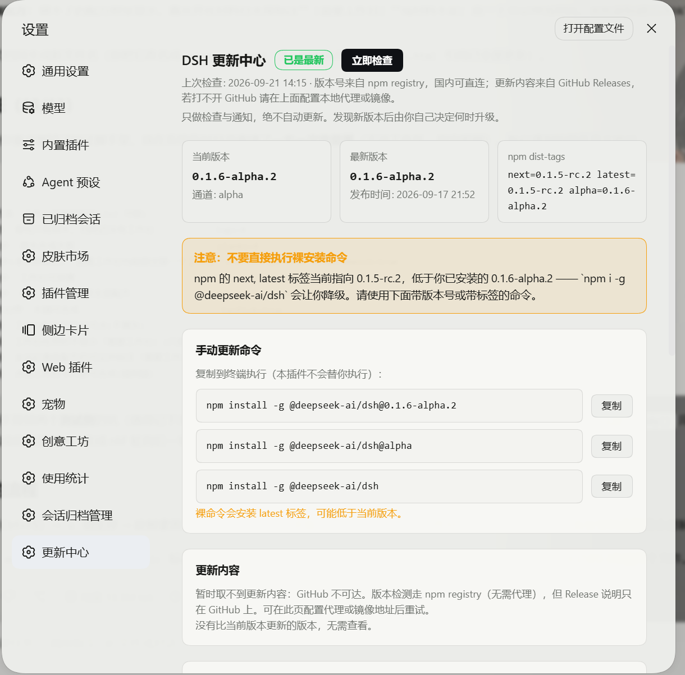Viewport: 685px width, 675px height.
Task: Click the 已是最新 status badge
Action: click(304, 60)
